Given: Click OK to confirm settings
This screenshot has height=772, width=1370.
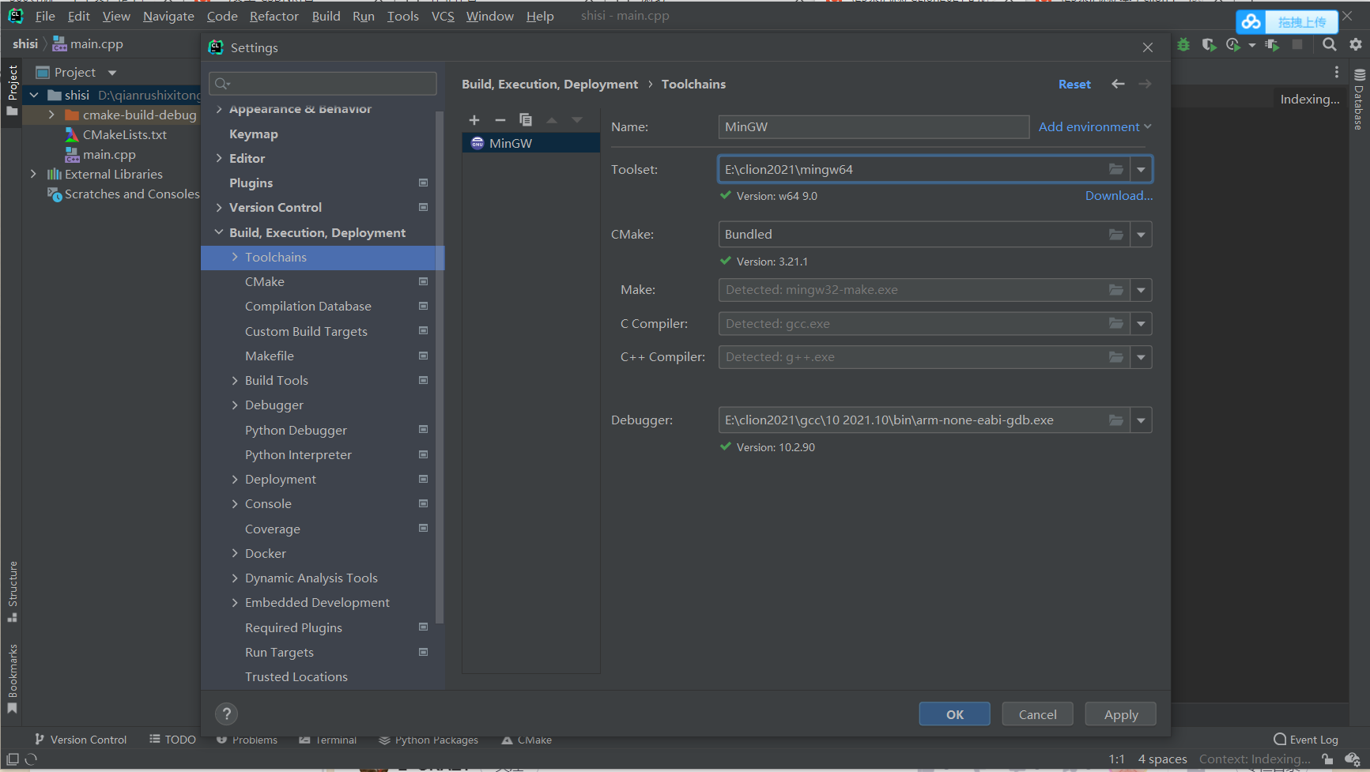Looking at the screenshot, I should point(955,714).
